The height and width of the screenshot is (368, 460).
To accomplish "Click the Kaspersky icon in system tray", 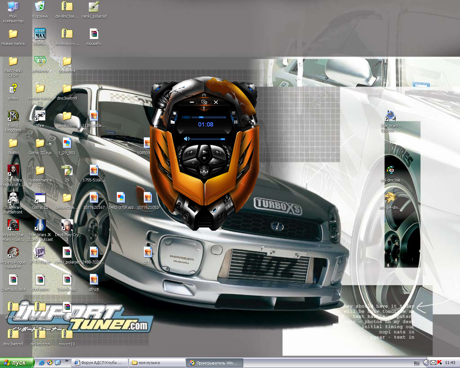I will [x=440, y=363].
